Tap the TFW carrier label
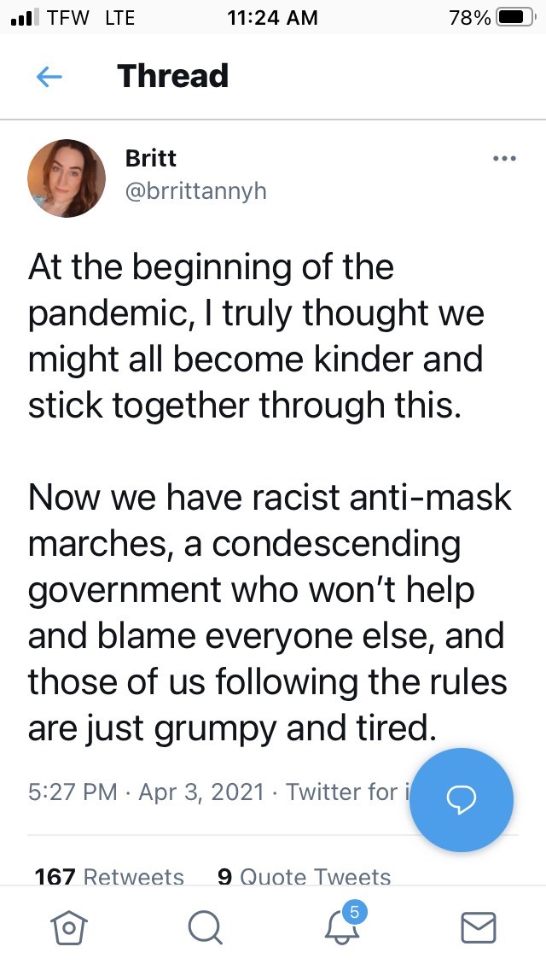The width and height of the screenshot is (546, 970). [67, 17]
